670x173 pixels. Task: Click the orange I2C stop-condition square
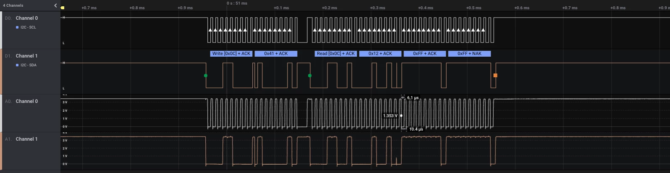click(495, 76)
